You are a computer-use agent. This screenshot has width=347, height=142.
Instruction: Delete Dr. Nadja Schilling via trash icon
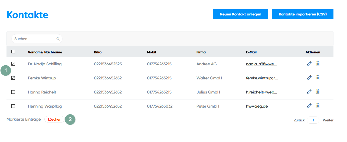[x=317, y=64]
